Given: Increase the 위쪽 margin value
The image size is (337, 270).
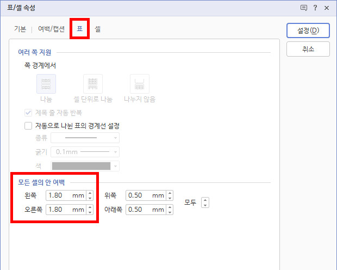Looking at the screenshot, I should click(170, 193).
